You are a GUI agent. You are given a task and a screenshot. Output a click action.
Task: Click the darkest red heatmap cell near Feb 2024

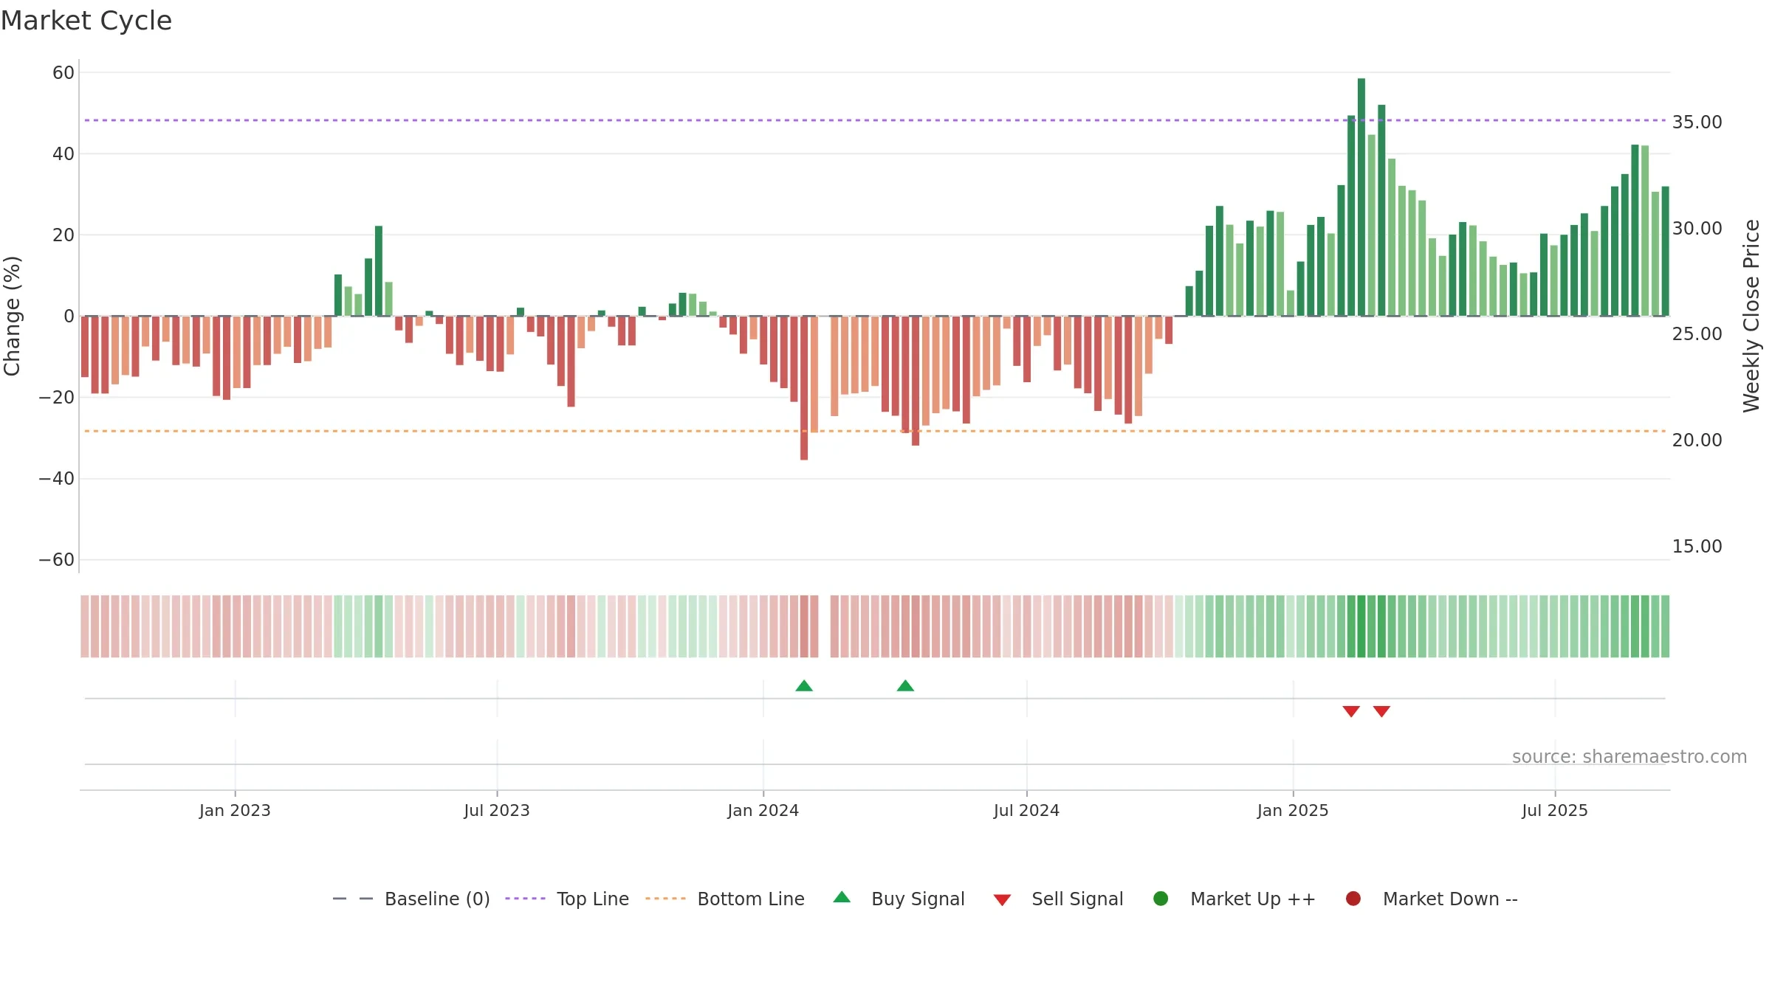coord(804,626)
